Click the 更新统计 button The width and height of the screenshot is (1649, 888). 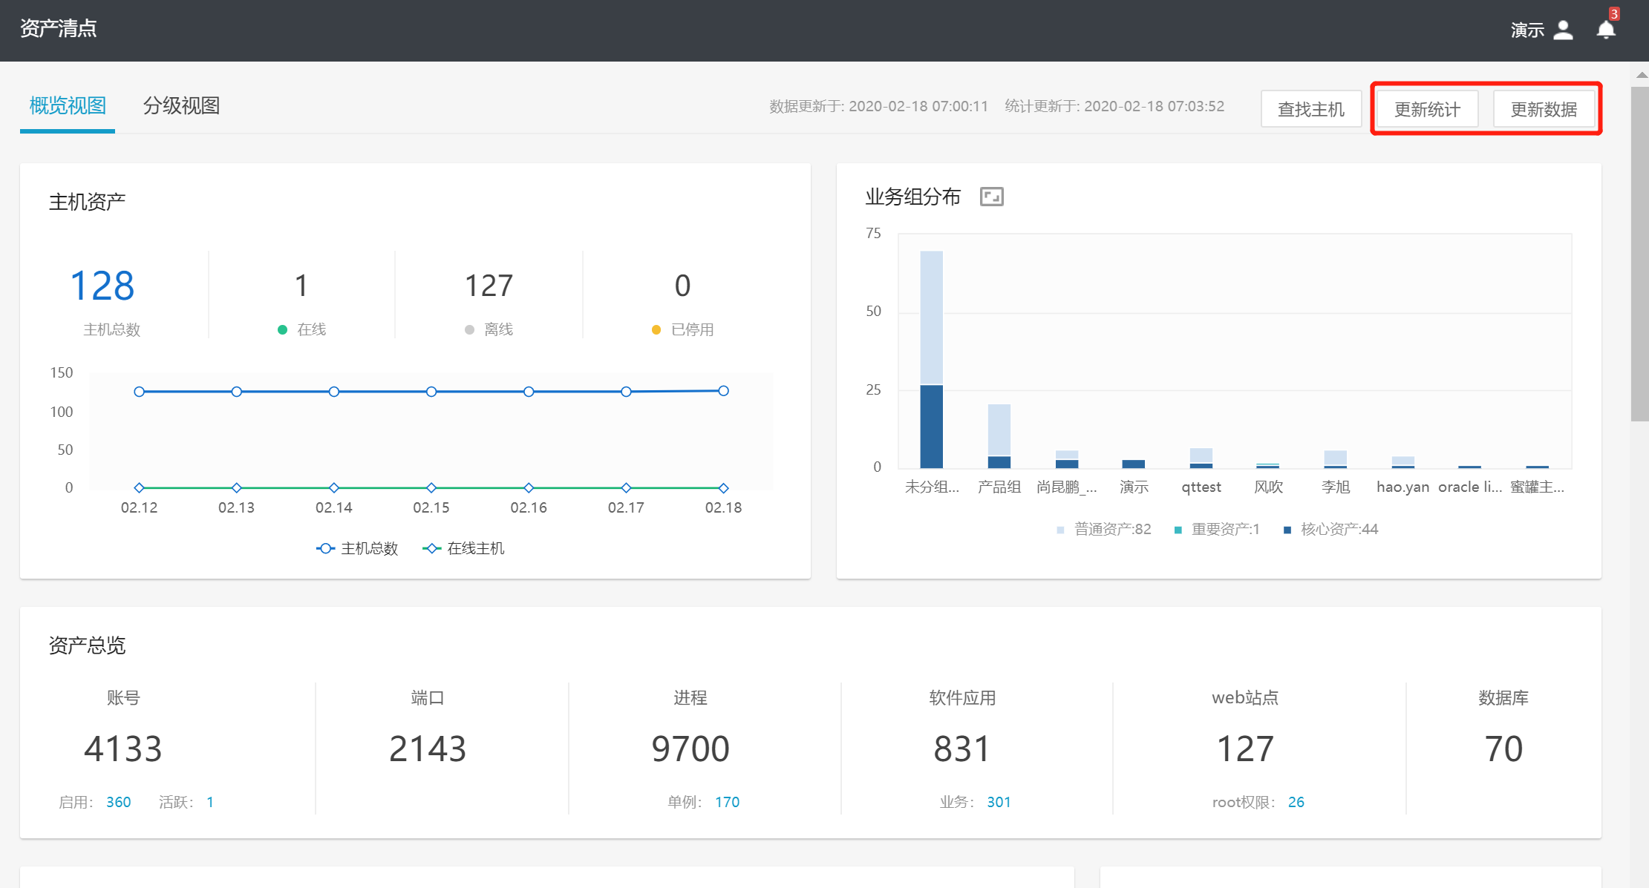tap(1427, 109)
